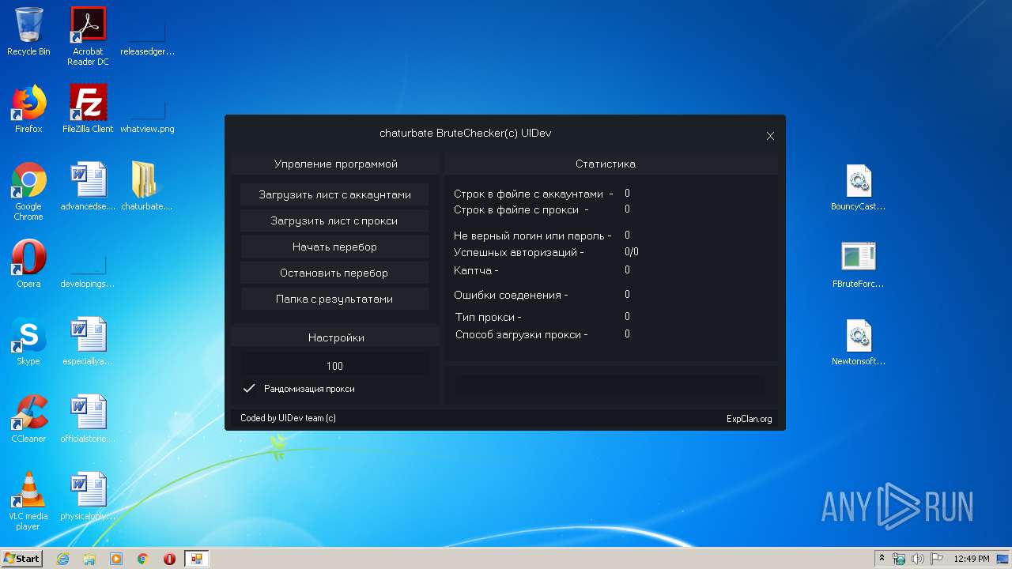This screenshot has height=569, width=1012.
Task: Click the volume tray icon
Action: coord(917,559)
